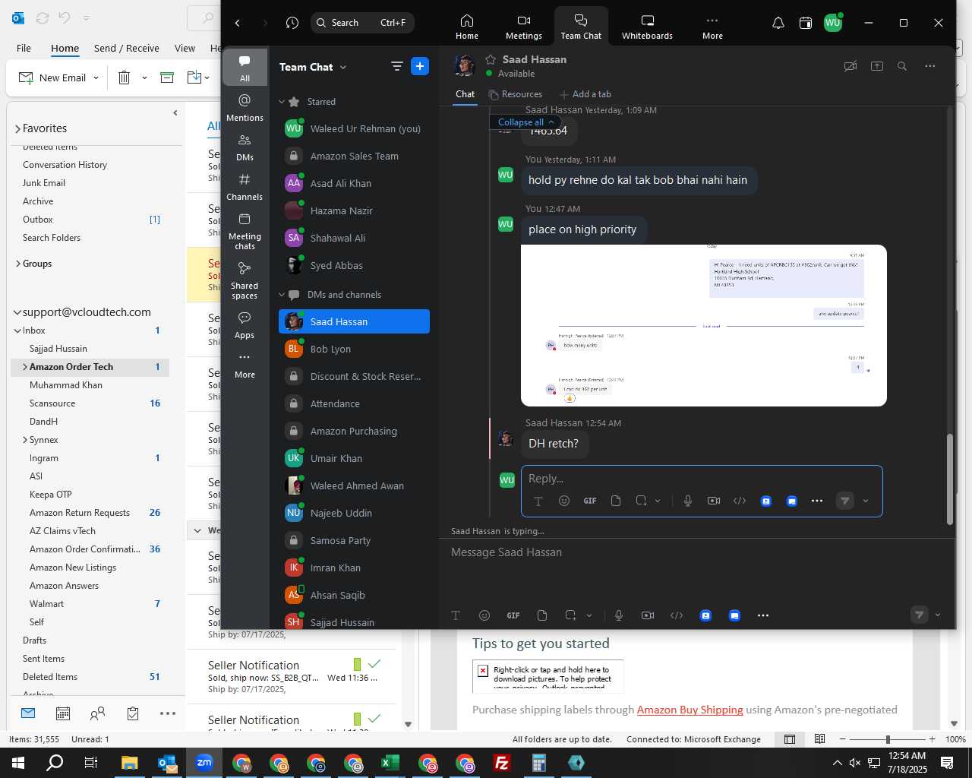Switch to Zoom Whiteboards tab
Viewport: 972px width, 778px height.
click(x=647, y=27)
